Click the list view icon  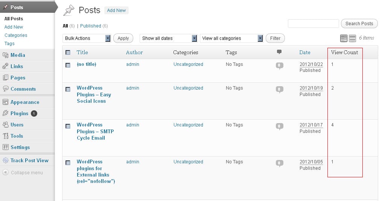[344, 38]
